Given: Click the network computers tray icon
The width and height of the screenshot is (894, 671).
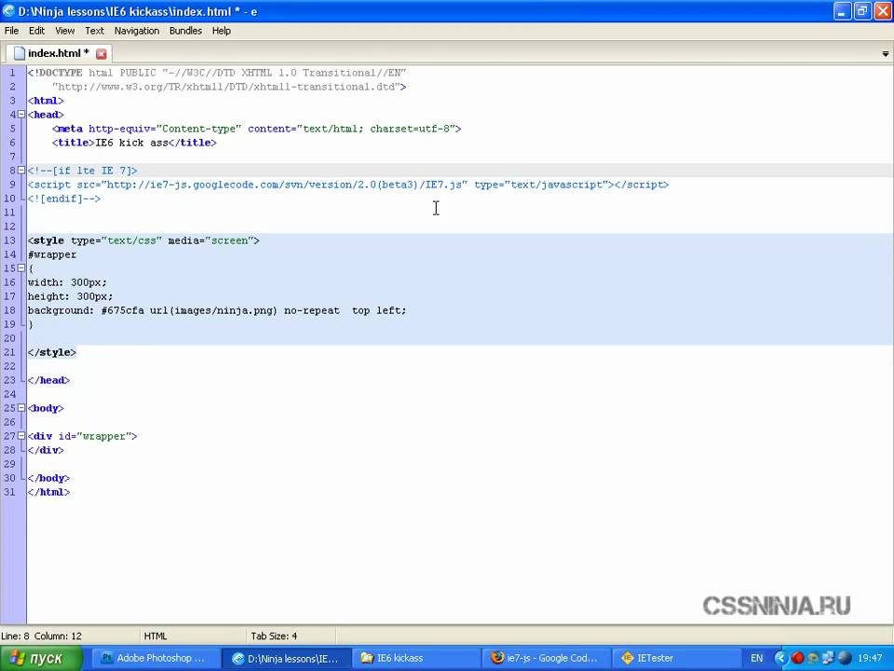Looking at the screenshot, I should [829, 658].
